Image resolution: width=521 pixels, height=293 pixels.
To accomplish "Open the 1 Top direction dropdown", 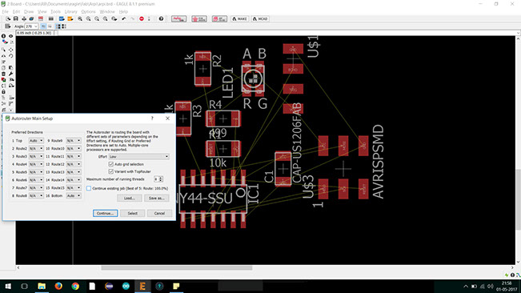I will (36, 141).
